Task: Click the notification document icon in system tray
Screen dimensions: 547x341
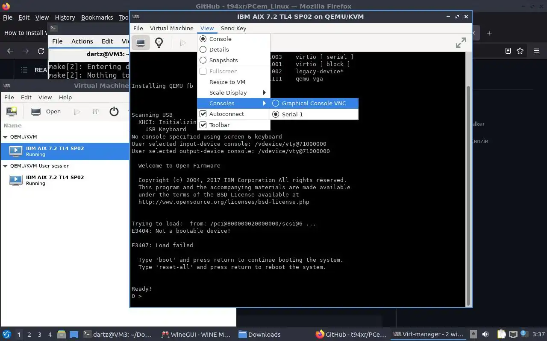Action: (x=524, y=334)
